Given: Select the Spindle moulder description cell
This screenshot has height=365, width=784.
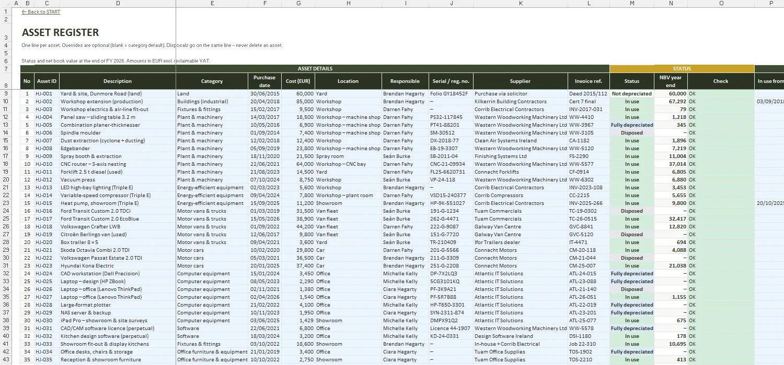Looking at the screenshot, I should pos(118,133).
